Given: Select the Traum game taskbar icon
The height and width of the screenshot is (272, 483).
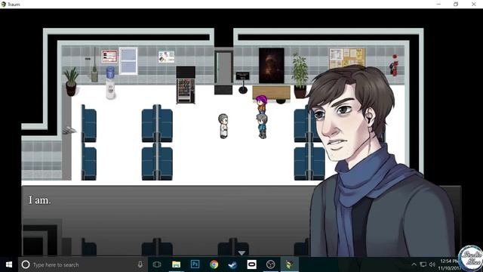Looking at the screenshot, I should (290, 264).
